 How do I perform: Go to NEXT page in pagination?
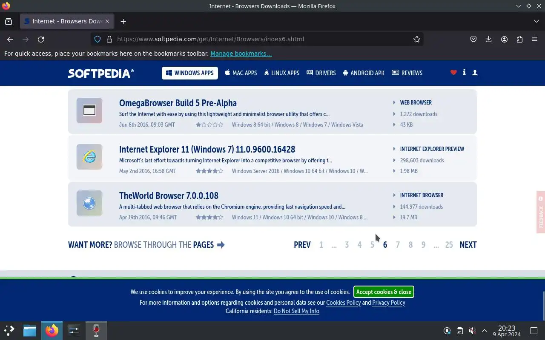pos(468,245)
